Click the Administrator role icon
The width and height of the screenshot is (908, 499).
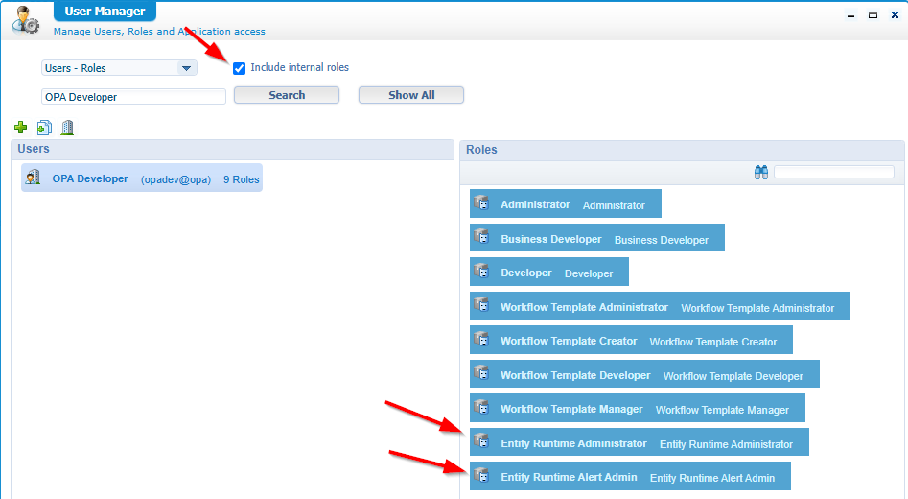(x=482, y=203)
